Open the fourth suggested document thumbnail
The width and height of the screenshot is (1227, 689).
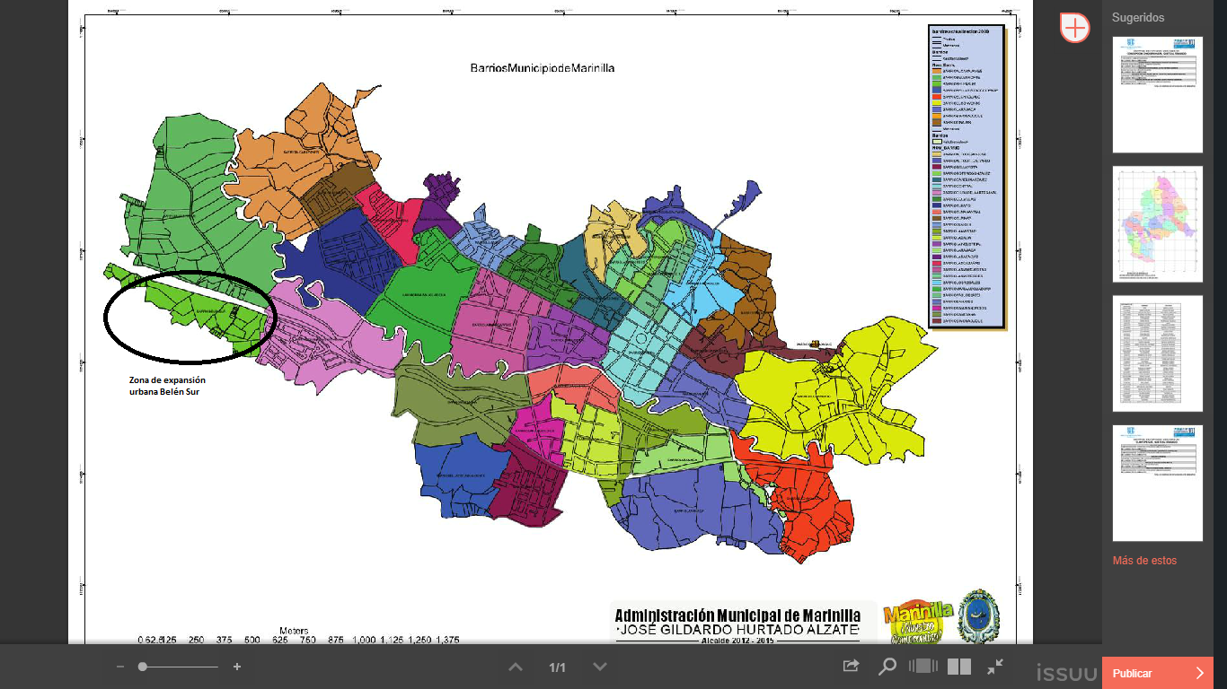(1157, 484)
